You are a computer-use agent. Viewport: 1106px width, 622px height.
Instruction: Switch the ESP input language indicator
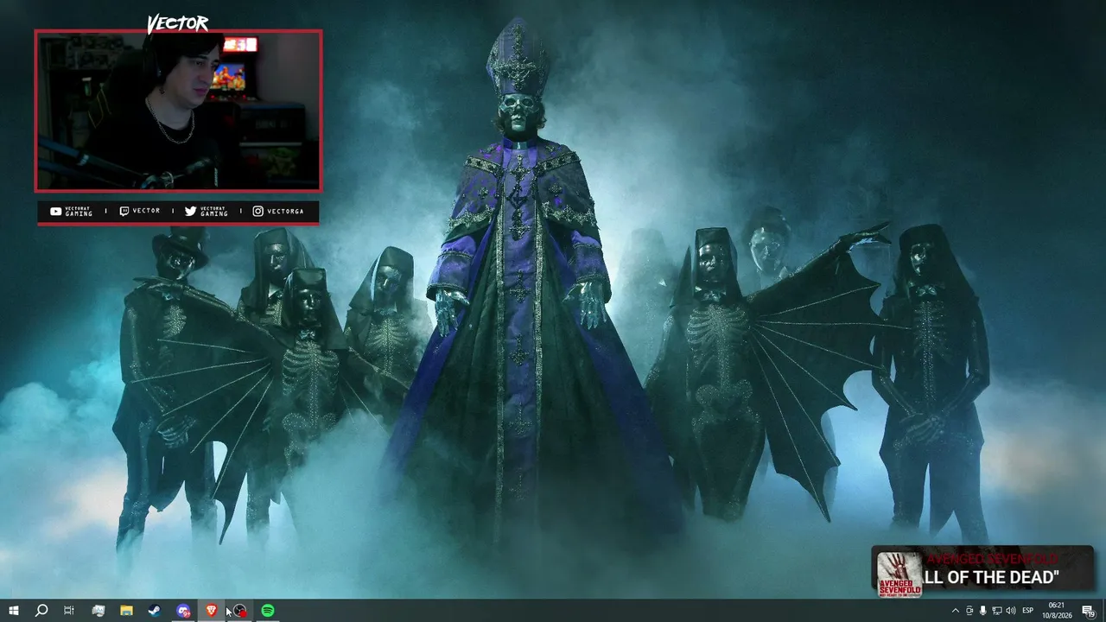click(1028, 611)
